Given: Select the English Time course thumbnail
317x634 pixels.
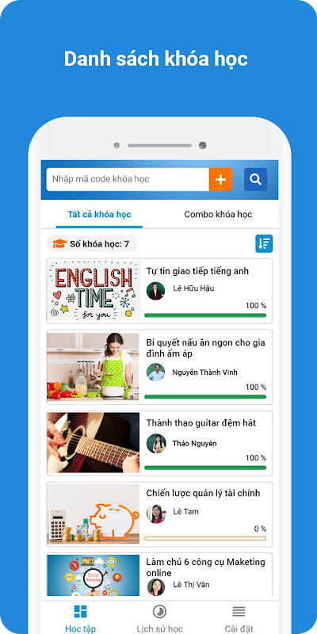Looking at the screenshot, I should [x=94, y=291].
